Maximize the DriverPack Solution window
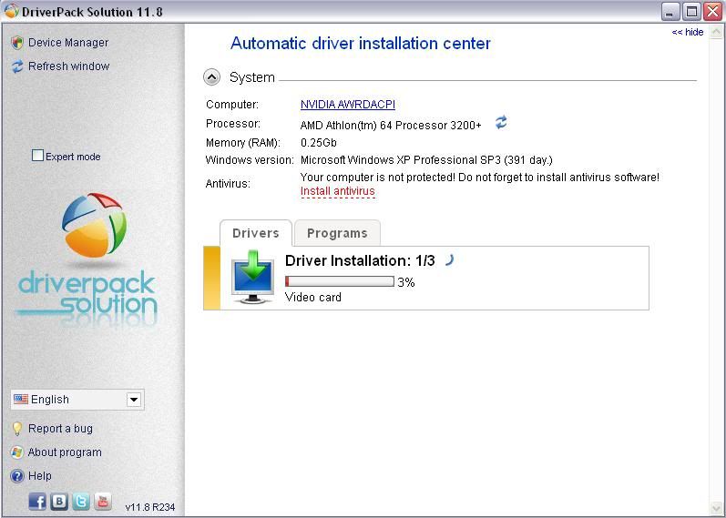Screen dimensions: 726x518 point(691,12)
